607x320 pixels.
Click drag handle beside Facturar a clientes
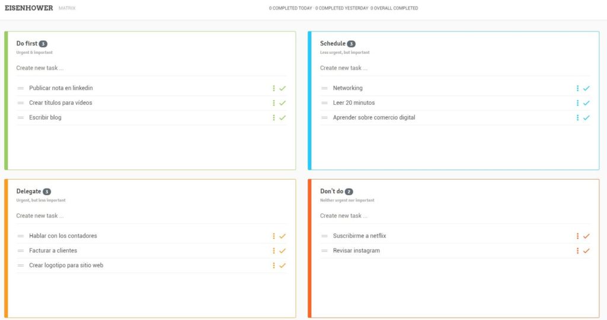(21, 251)
